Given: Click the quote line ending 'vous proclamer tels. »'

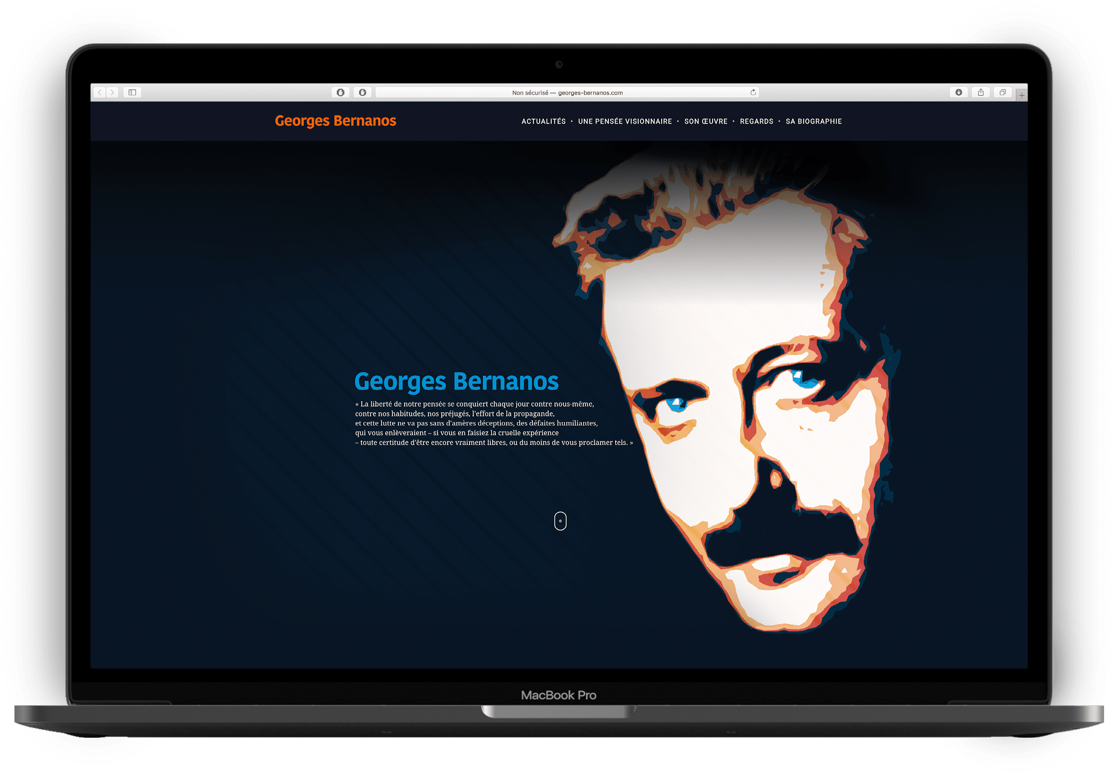Looking at the screenshot, I should (x=494, y=443).
